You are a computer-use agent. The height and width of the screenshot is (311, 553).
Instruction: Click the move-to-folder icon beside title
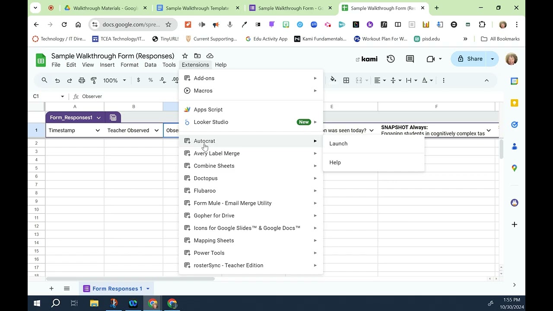197,56
